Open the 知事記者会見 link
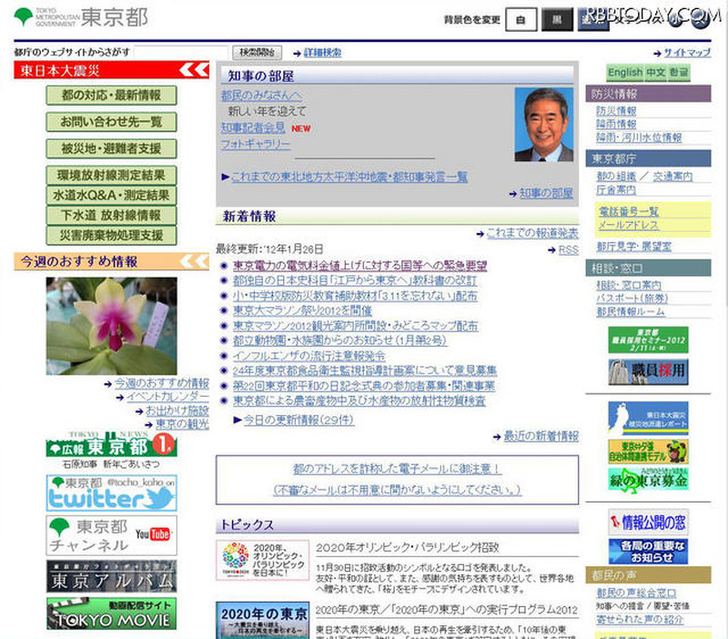The height and width of the screenshot is (639, 728). click(x=252, y=127)
